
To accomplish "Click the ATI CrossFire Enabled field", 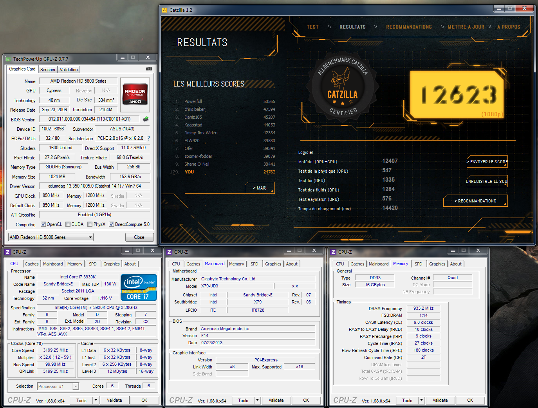I will [95, 215].
